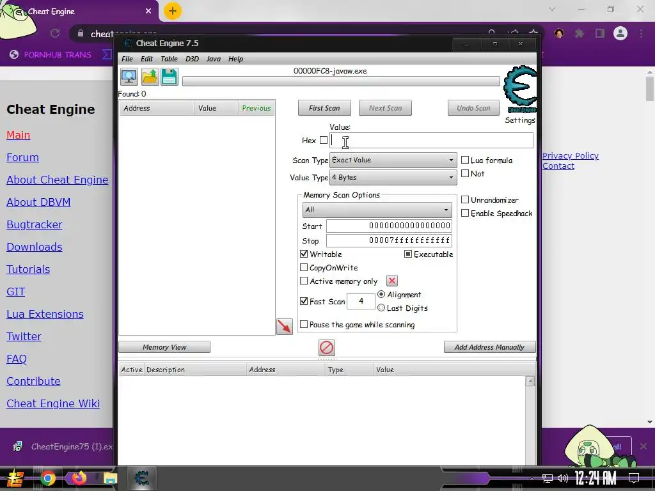Toggle Chrome side panel icon
Screen dimensions: 655x491
coord(600,33)
